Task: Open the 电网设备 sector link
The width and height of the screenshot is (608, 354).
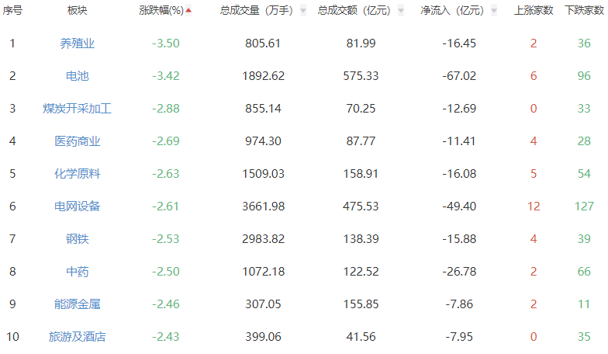Action: tap(78, 206)
